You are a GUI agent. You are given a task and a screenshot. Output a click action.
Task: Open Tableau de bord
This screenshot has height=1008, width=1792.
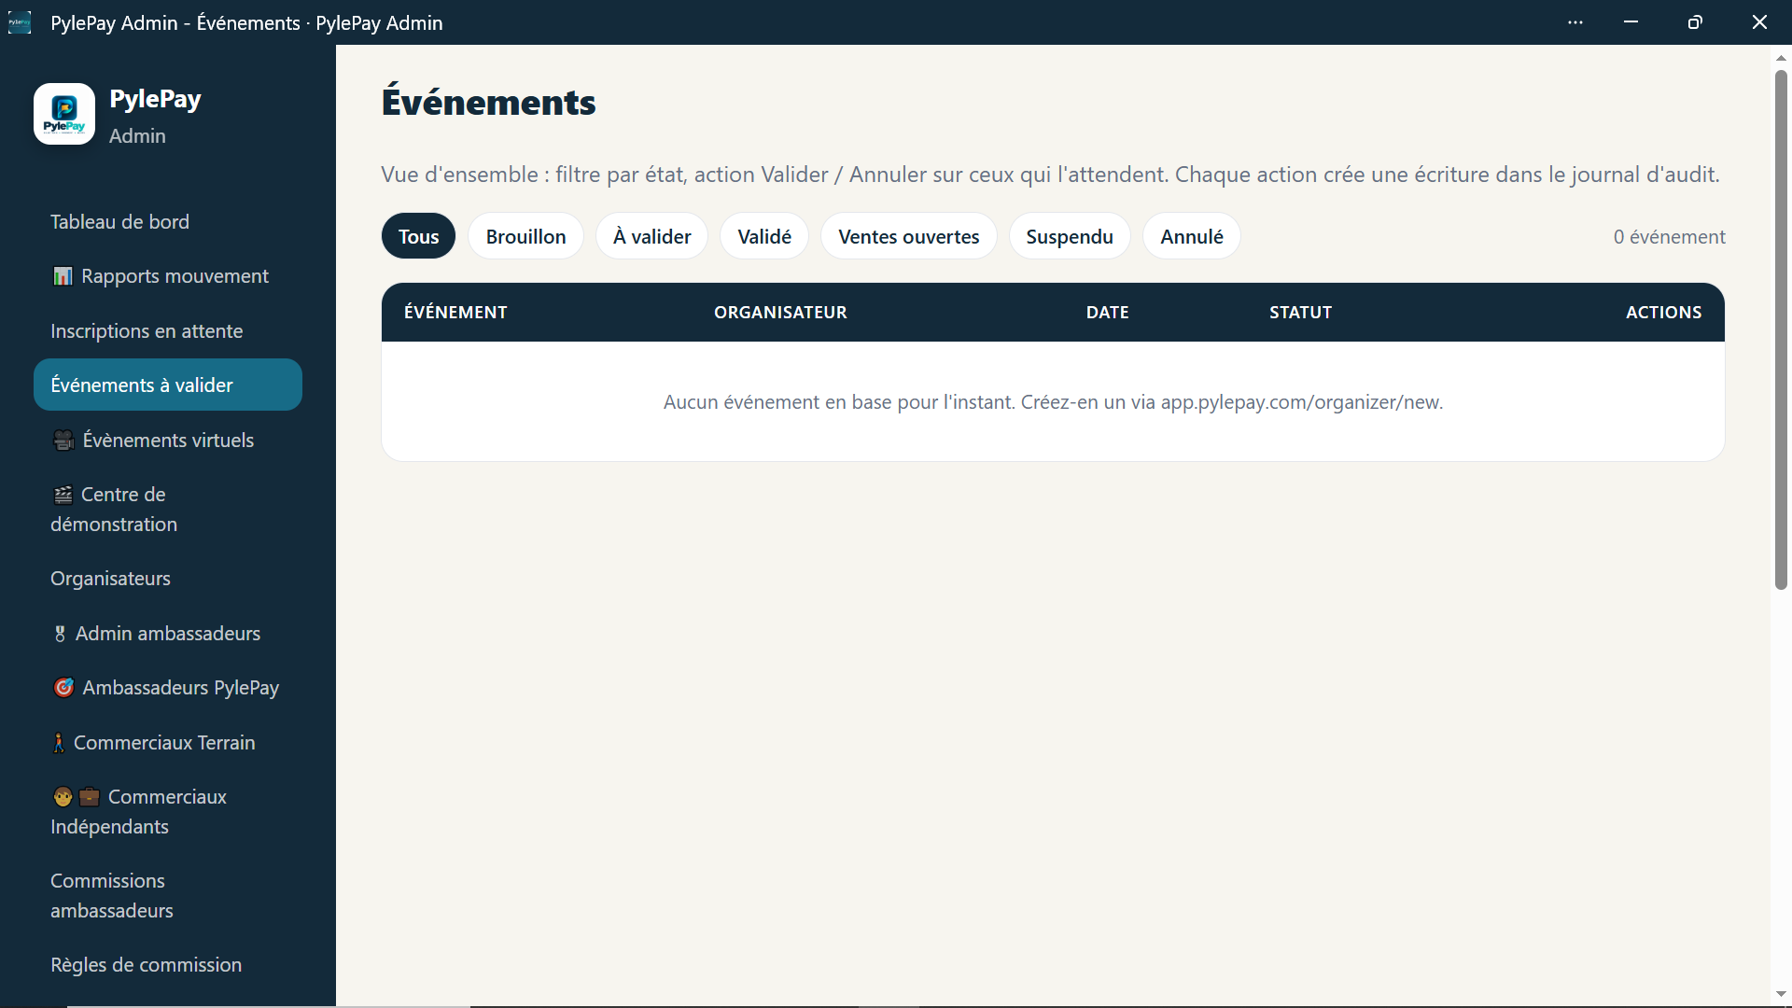[x=168, y=222]
